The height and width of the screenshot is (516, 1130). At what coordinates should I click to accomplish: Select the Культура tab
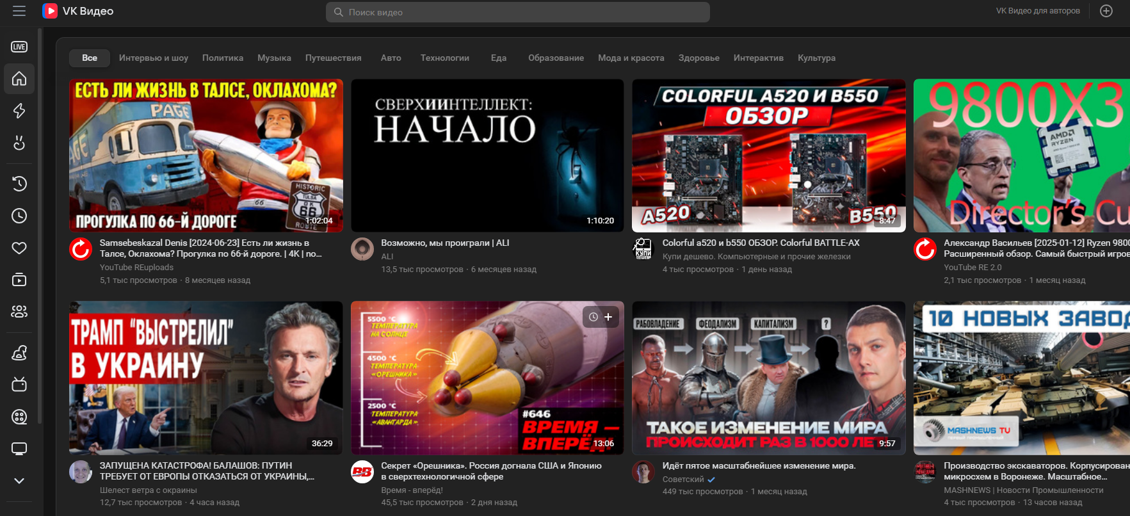point(816,58)
